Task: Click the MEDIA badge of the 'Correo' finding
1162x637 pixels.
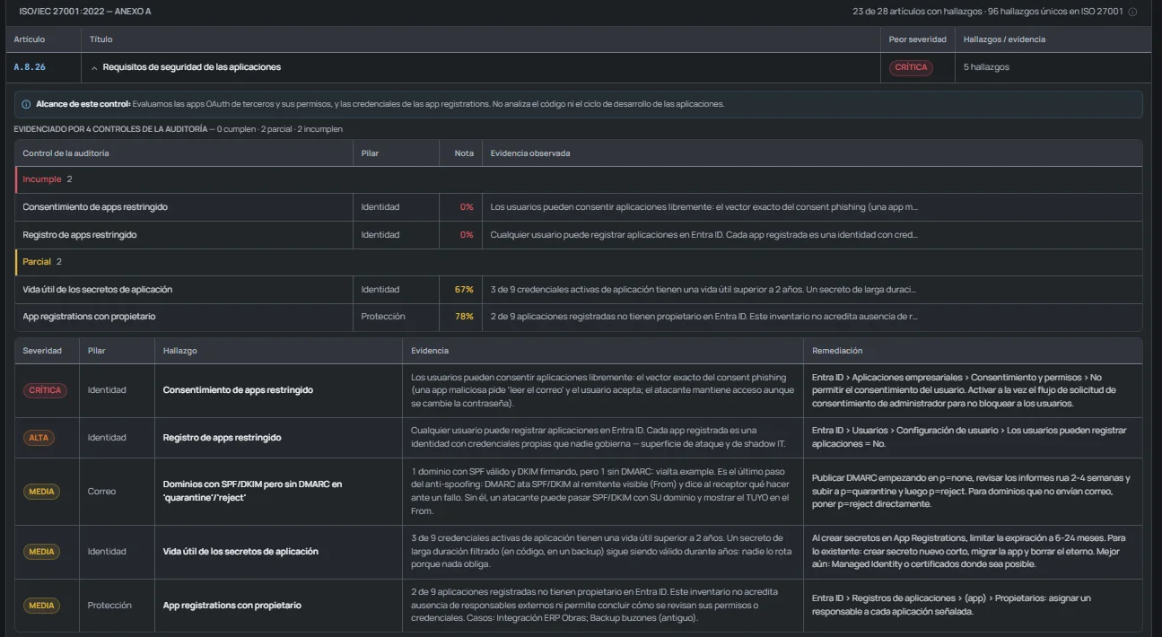Action: click(41, 492)
